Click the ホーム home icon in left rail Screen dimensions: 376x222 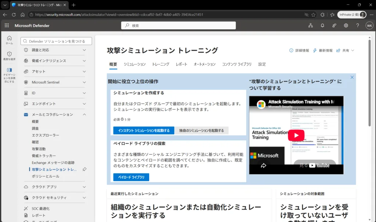[9, 40]
